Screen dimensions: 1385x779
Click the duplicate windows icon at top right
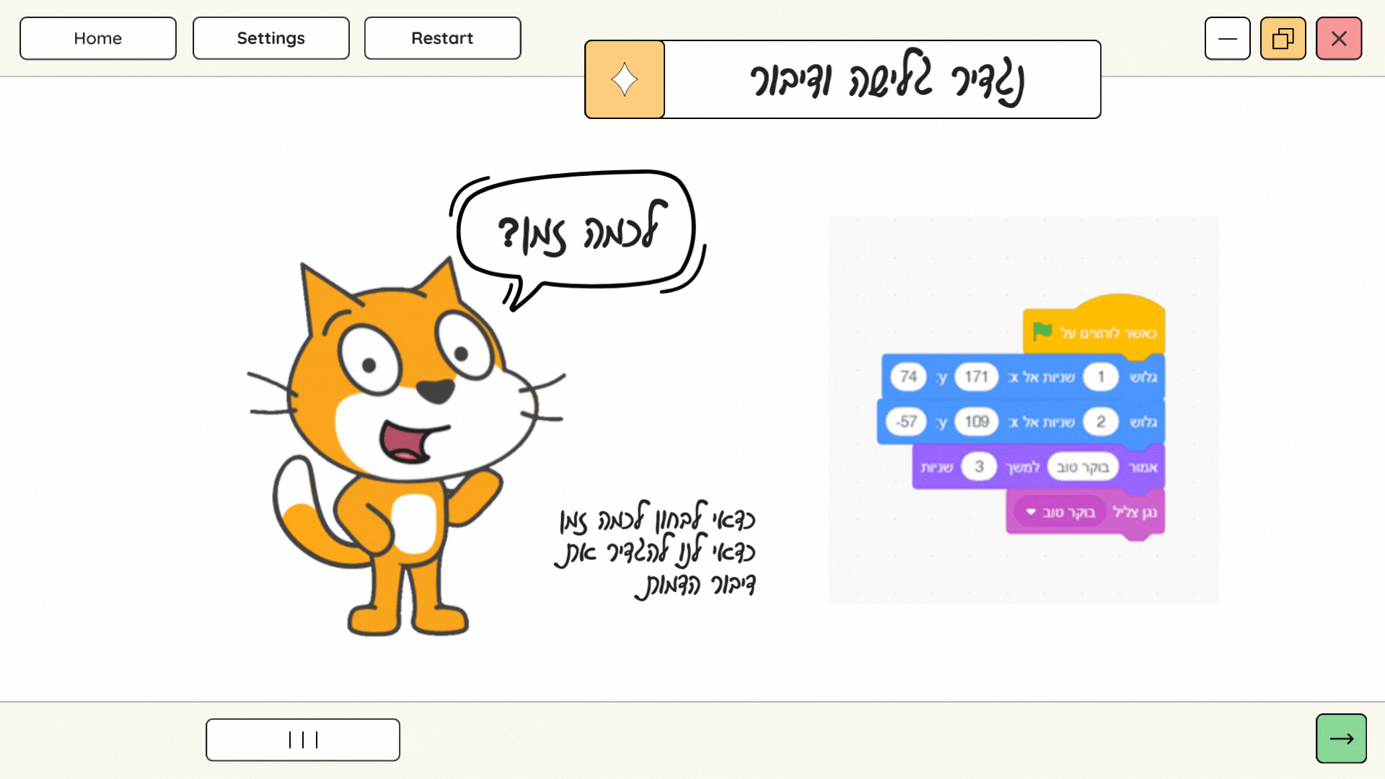(x=1283, y=38)
